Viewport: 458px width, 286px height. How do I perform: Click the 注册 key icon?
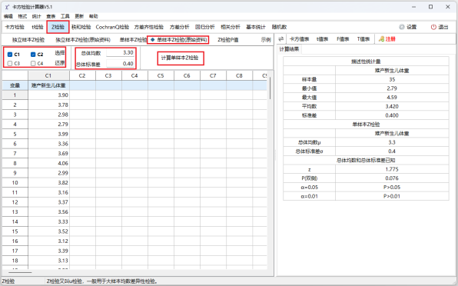(x=381, y=39)
